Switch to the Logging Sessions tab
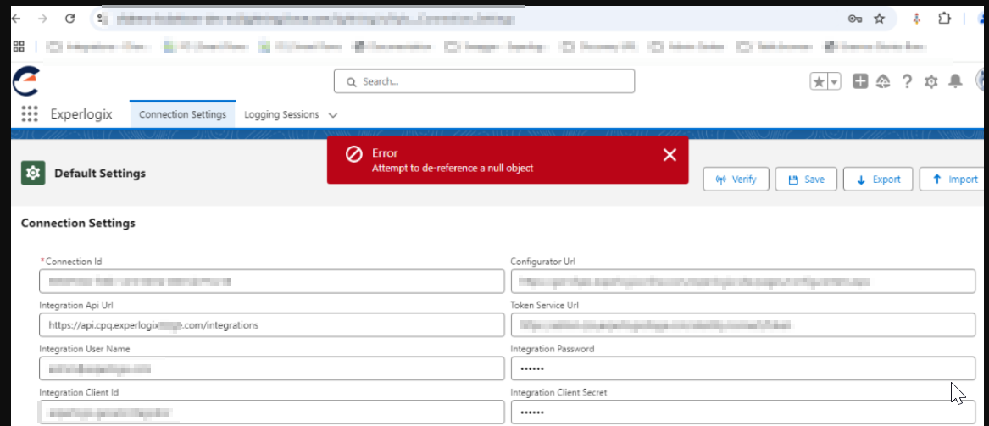989x426 pixels. 281,114
